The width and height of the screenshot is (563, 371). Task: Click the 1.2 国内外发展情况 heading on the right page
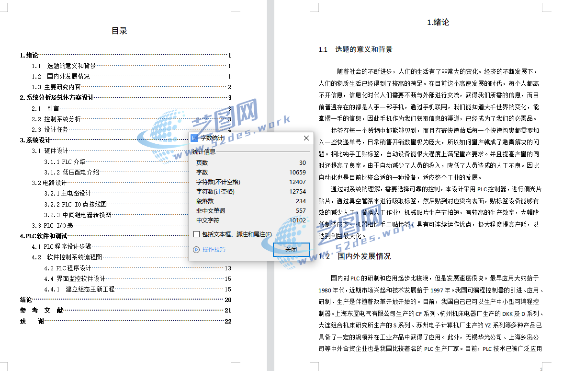[355, 256]
